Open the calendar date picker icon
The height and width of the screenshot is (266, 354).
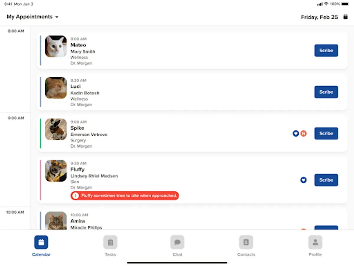tap(345, 17)
